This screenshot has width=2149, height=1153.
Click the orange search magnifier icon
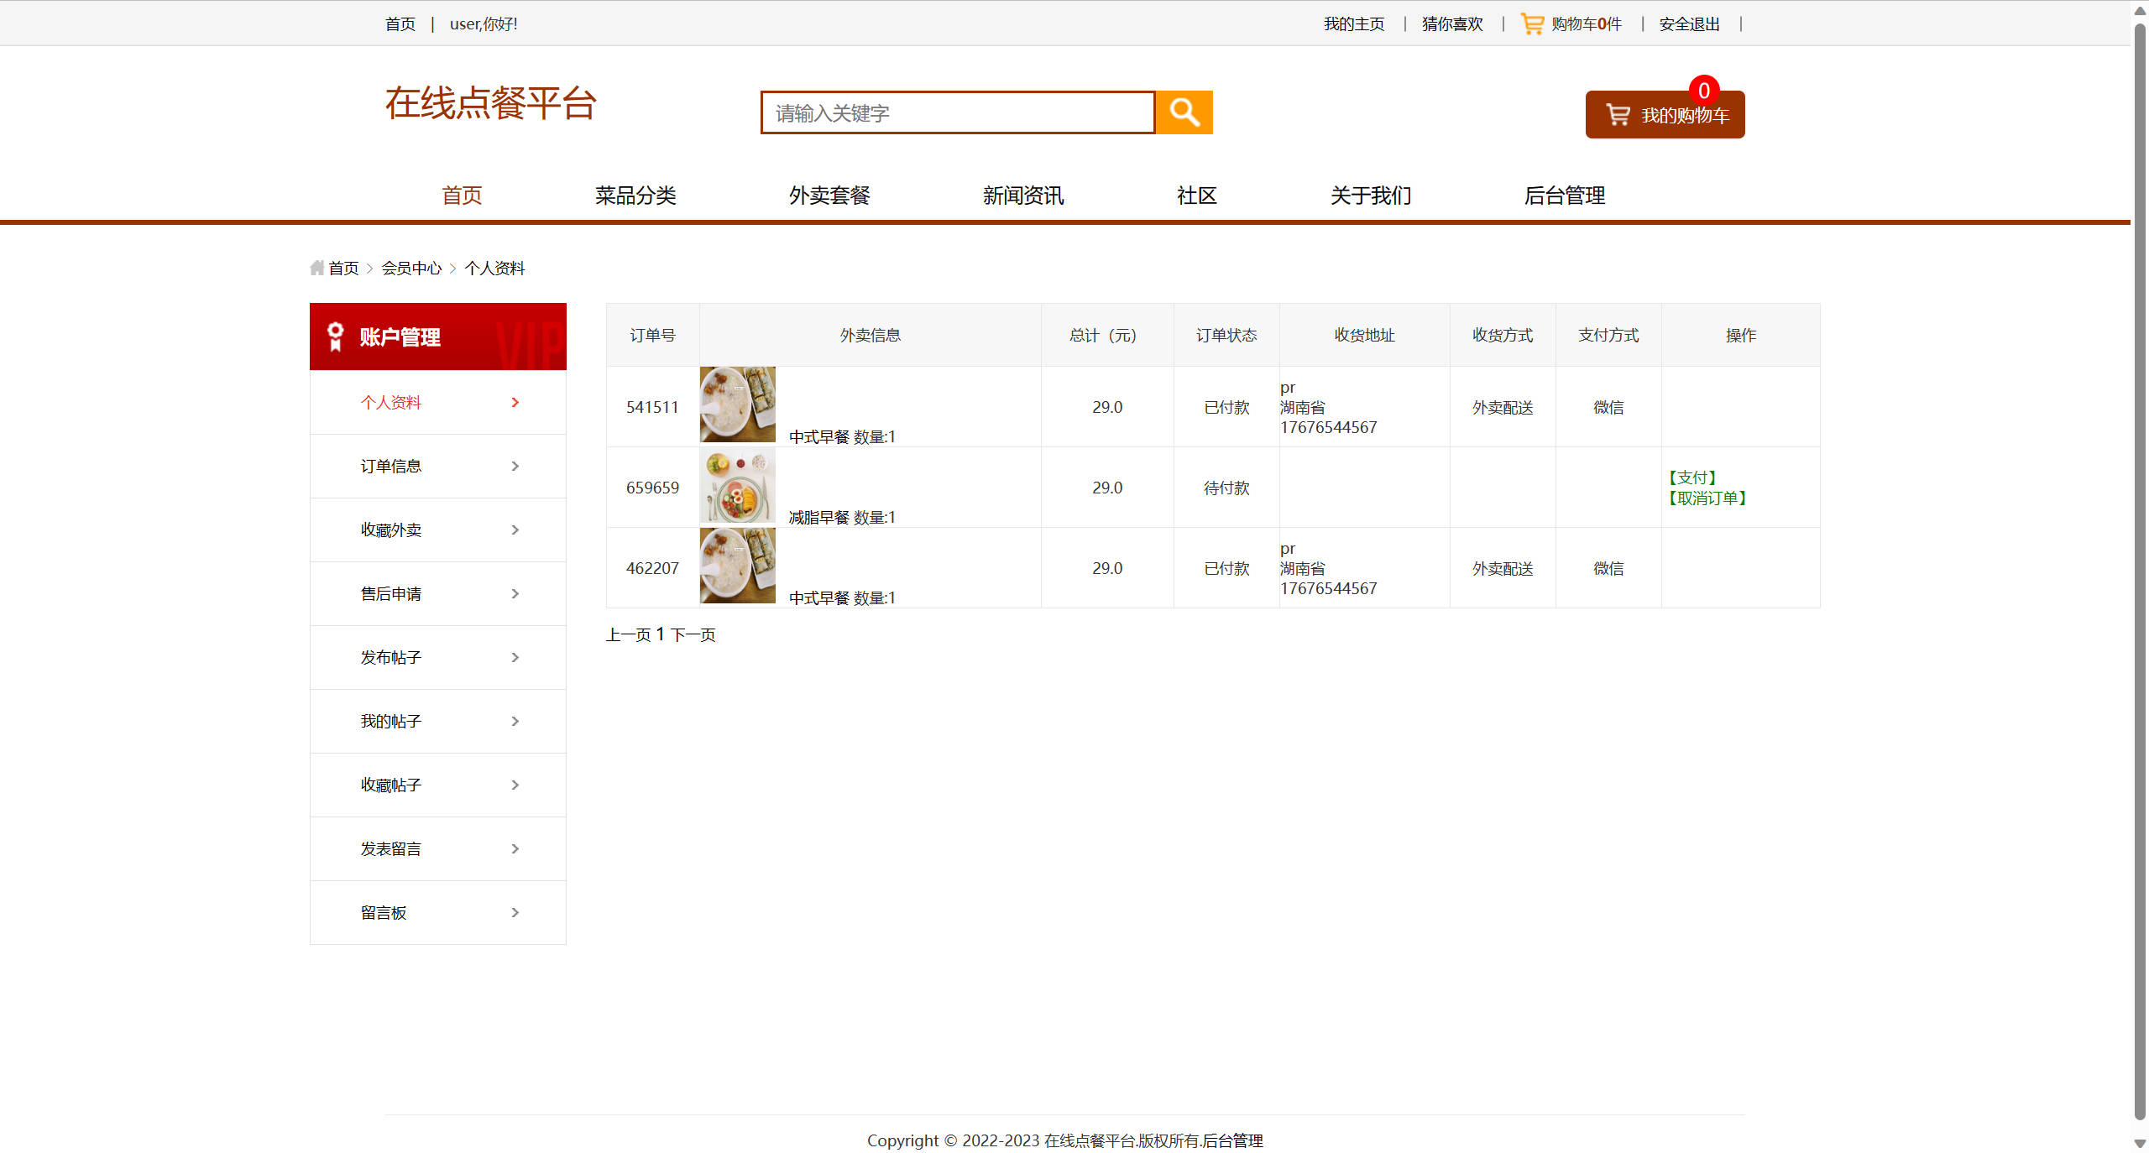[x=1184, y=112]
